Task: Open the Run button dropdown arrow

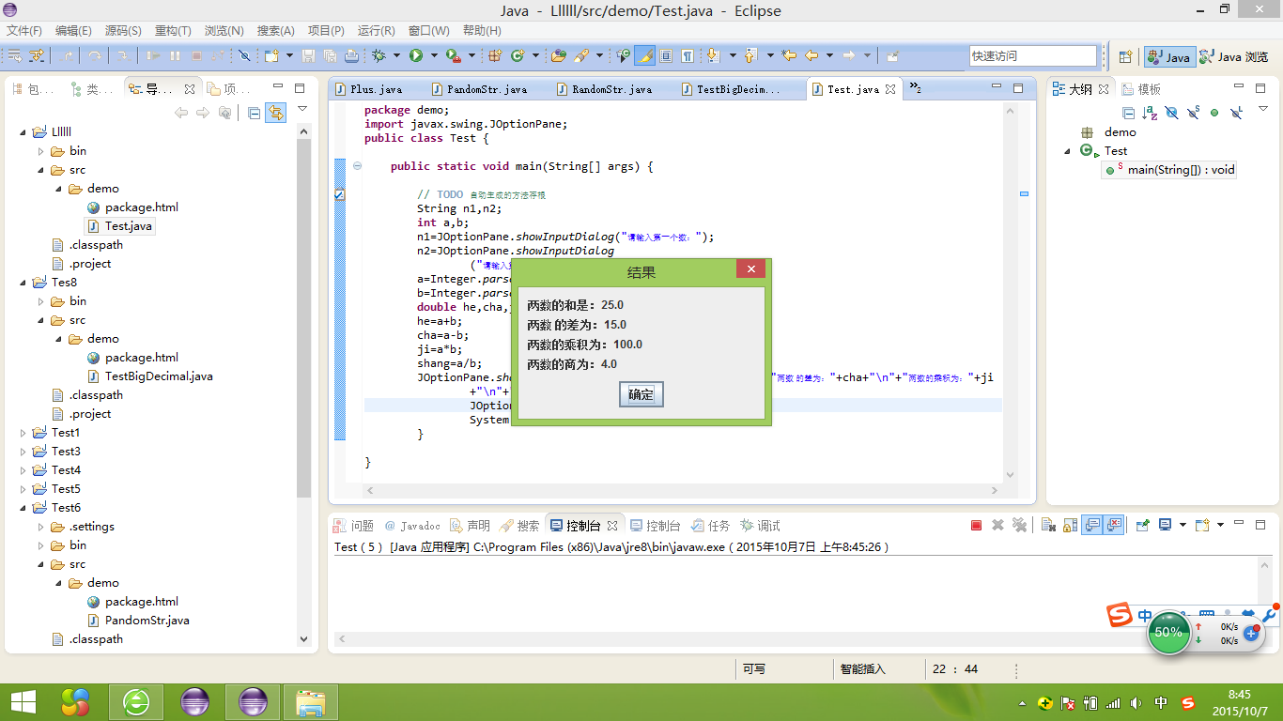Action: pyautogui.click(x=432, y=55)
